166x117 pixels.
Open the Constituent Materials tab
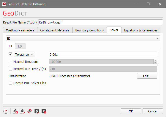click(55, 30)
